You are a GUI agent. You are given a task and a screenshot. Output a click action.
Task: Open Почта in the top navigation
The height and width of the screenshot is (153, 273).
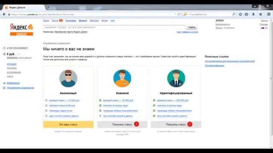[55, 20]
